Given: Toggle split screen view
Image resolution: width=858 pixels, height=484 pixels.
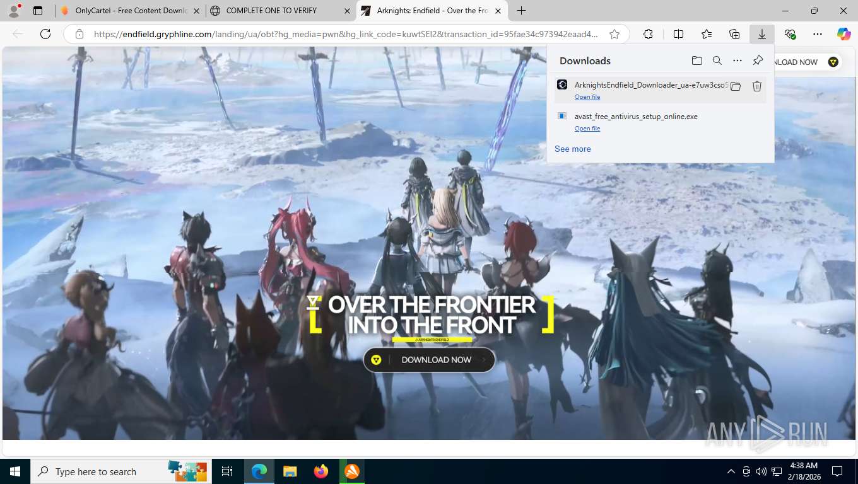Looking at the screenshot, I should (x=678, y=34).
